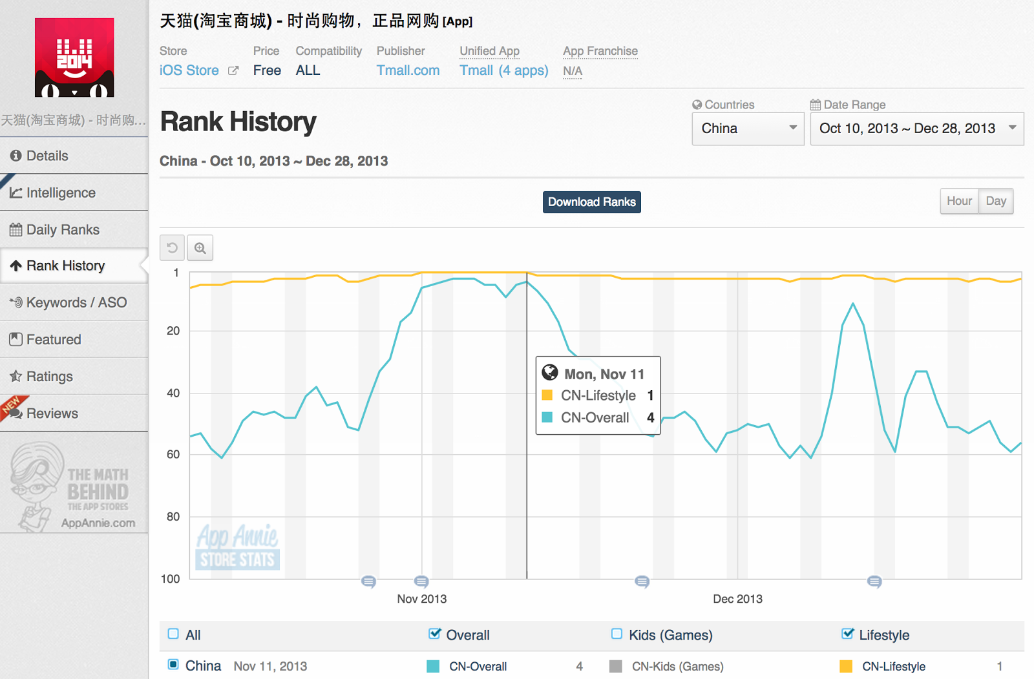Click the CN-Lifestyle yellow legend swatch
1034x679 pixels.
point(846,666)
